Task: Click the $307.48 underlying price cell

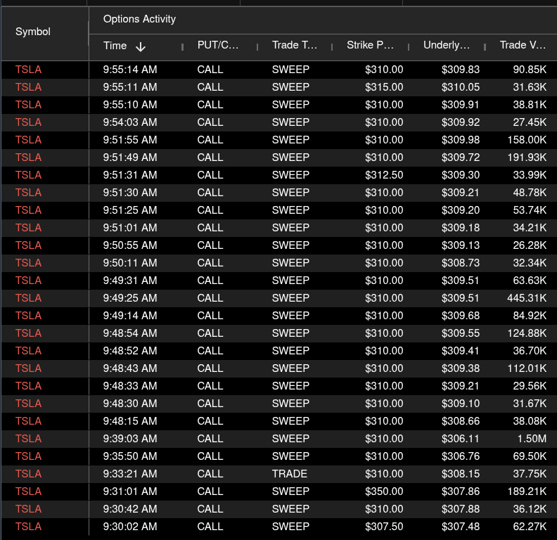Action: tap(461, 526)
